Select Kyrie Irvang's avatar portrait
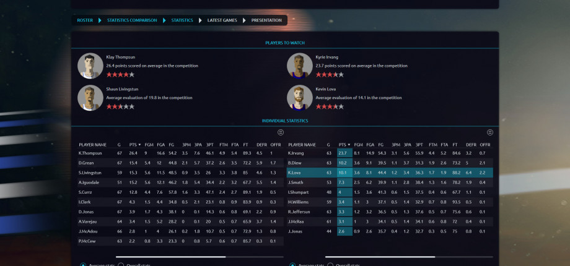Screen dimensions: 570x266 (x=299, y=66)
